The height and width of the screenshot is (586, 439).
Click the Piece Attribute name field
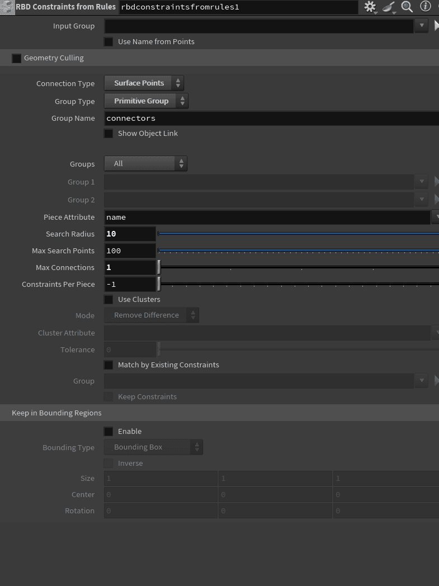tap(267, 217)
